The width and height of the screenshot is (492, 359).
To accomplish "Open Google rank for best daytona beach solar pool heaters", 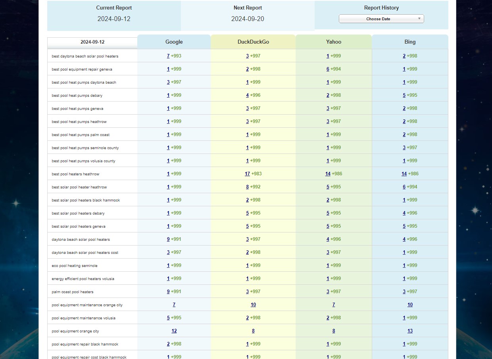I will (168, 56).
